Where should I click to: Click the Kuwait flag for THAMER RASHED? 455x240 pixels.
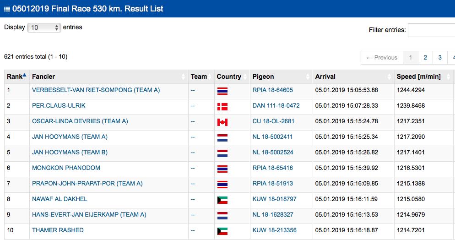(x=222, y=231)
